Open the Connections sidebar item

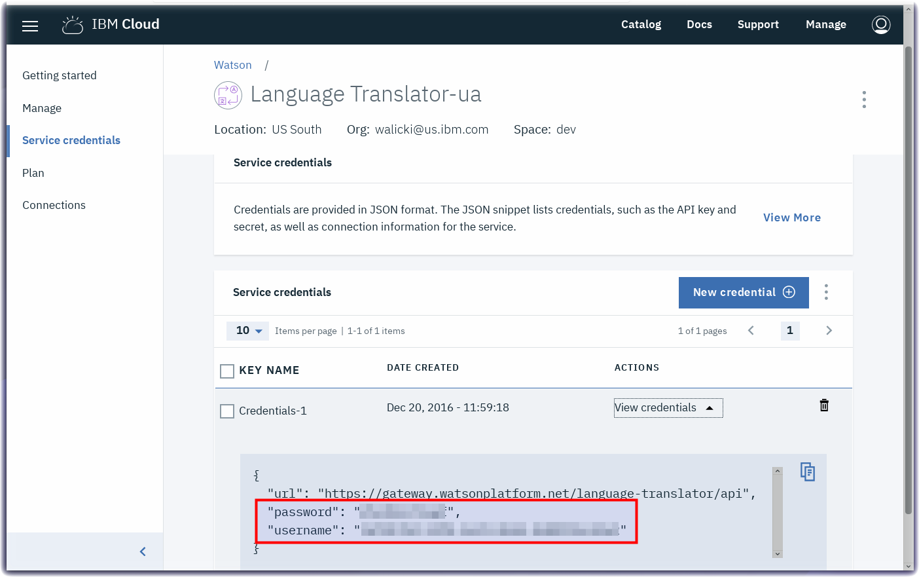(x=54, y=205)
